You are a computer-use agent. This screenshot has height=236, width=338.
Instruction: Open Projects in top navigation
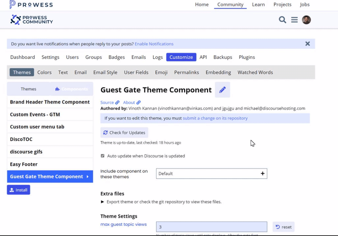tap(282, 4)
